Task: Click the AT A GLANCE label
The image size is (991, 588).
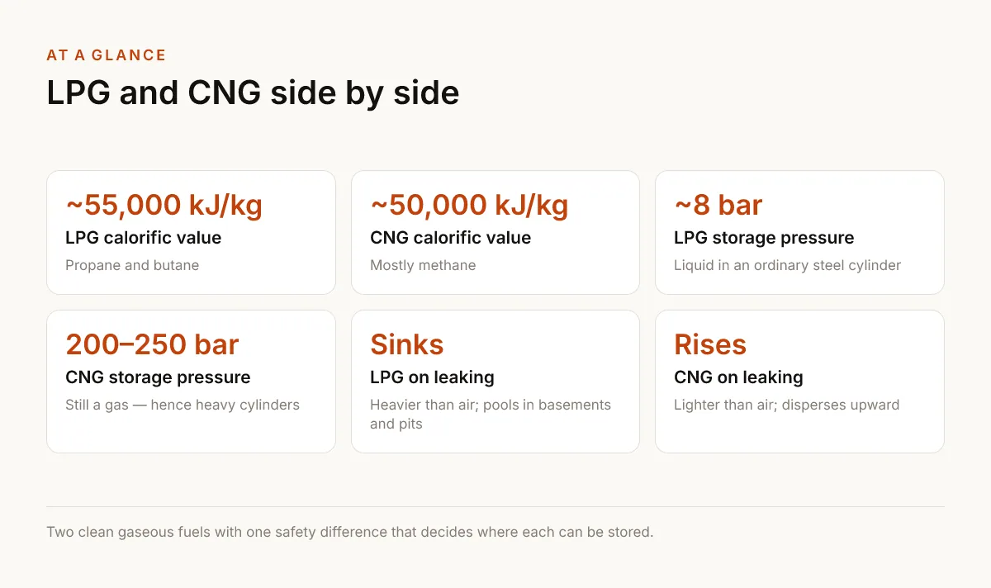Action: (x=107, y=55)
